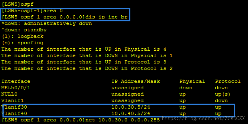Viewport: 248px width, 124px height.
Task: Click the net 10.0.30.0 command line
Action: (81, 120)
